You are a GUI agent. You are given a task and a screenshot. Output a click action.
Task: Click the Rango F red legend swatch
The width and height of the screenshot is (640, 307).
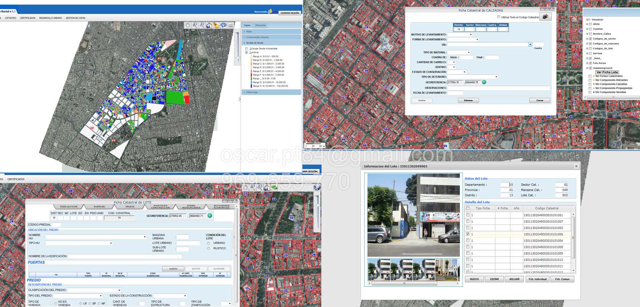[251, 75]
